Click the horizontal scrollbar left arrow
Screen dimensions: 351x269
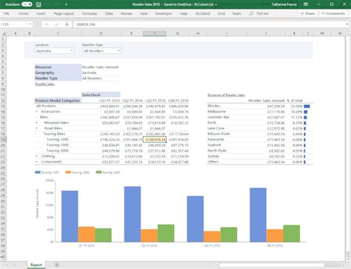point(217,265)
